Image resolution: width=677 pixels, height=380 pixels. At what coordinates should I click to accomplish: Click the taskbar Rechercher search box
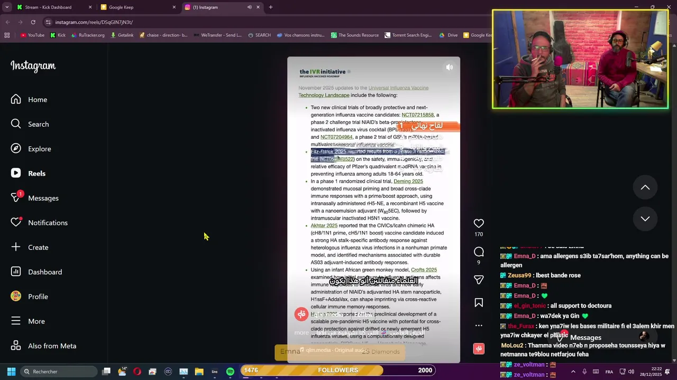click(59, 372)
